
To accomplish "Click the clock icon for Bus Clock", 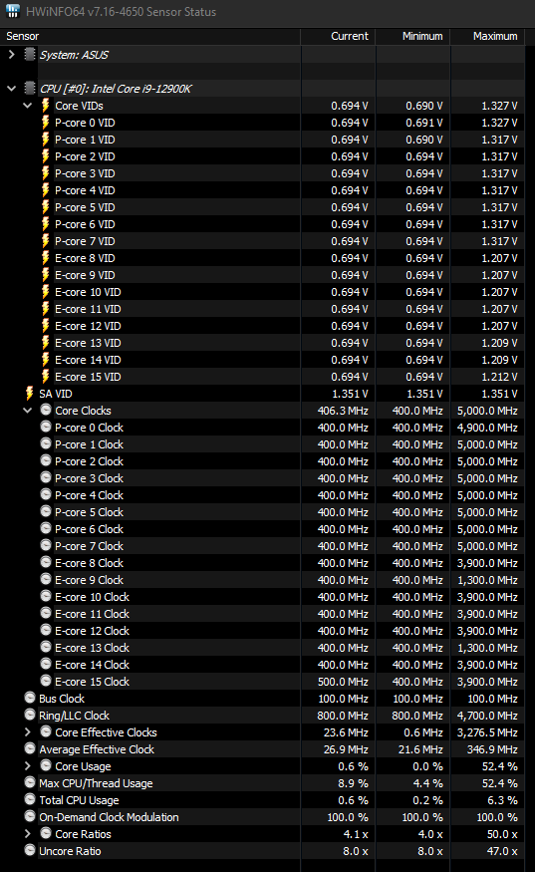I will (x=30, y=698).
